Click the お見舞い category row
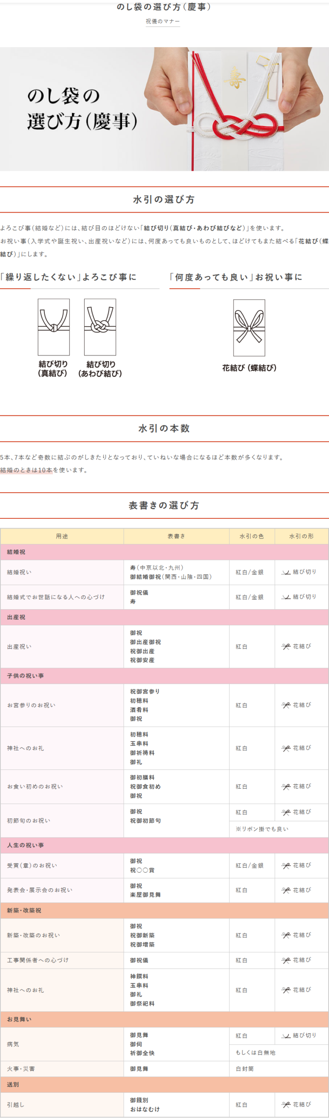 [x=164, y=1019]
